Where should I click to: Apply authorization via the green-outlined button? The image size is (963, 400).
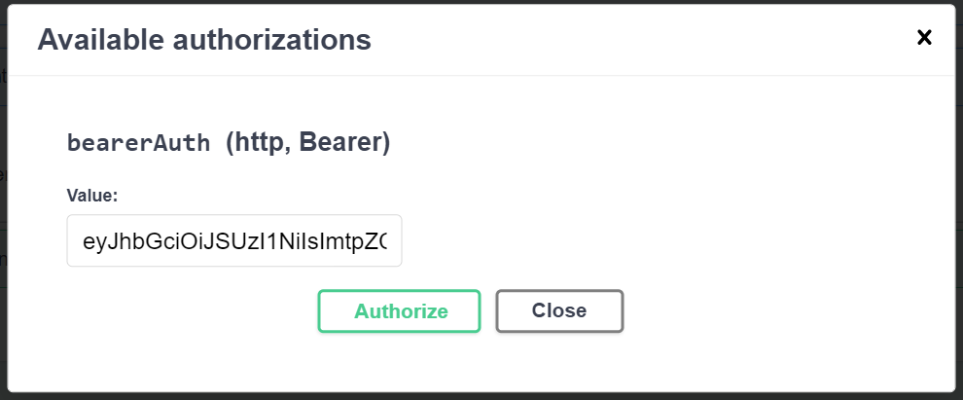(x=400, y=311)
